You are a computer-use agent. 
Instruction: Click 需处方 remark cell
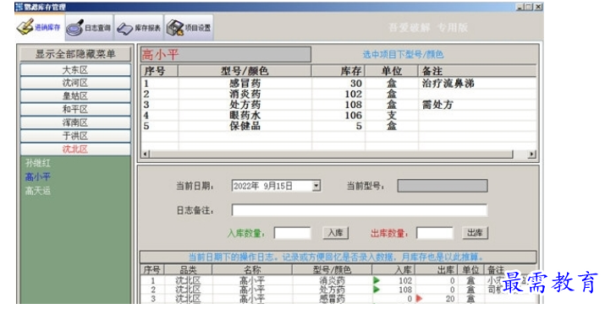coord(437,105)
